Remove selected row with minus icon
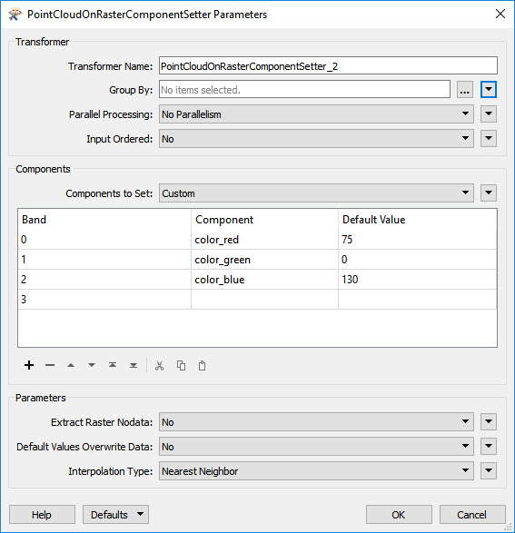The height and width of the screenshot is (533, 515). (50, 365)
